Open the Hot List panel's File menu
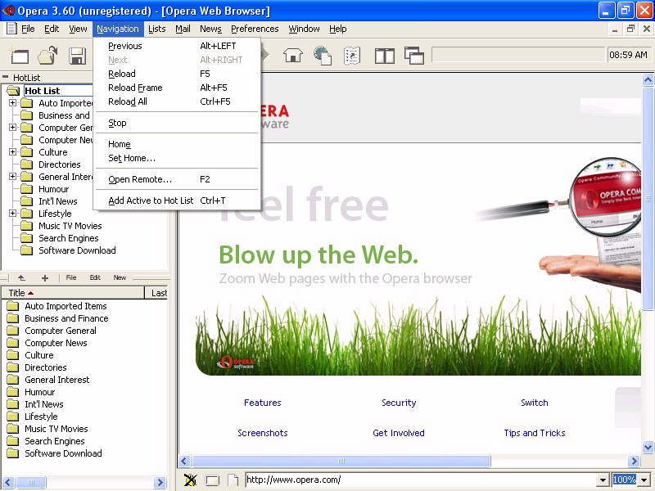 (71, 277)
